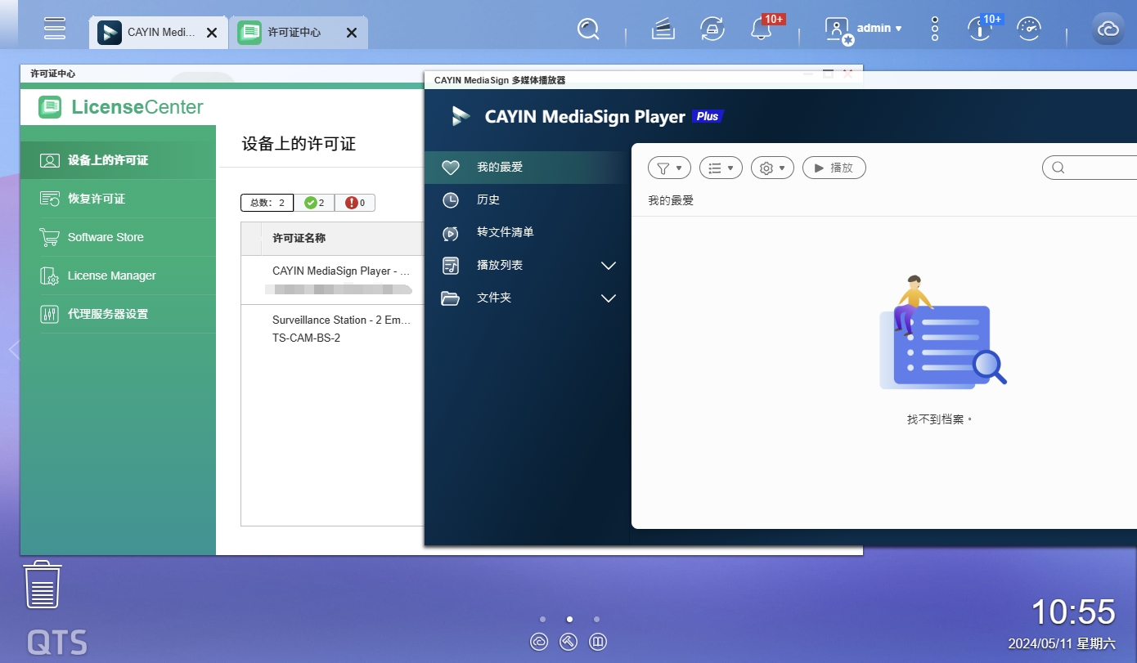Open the dashboard gauge icon
1137x663 pixels.
click(1029, 29)
